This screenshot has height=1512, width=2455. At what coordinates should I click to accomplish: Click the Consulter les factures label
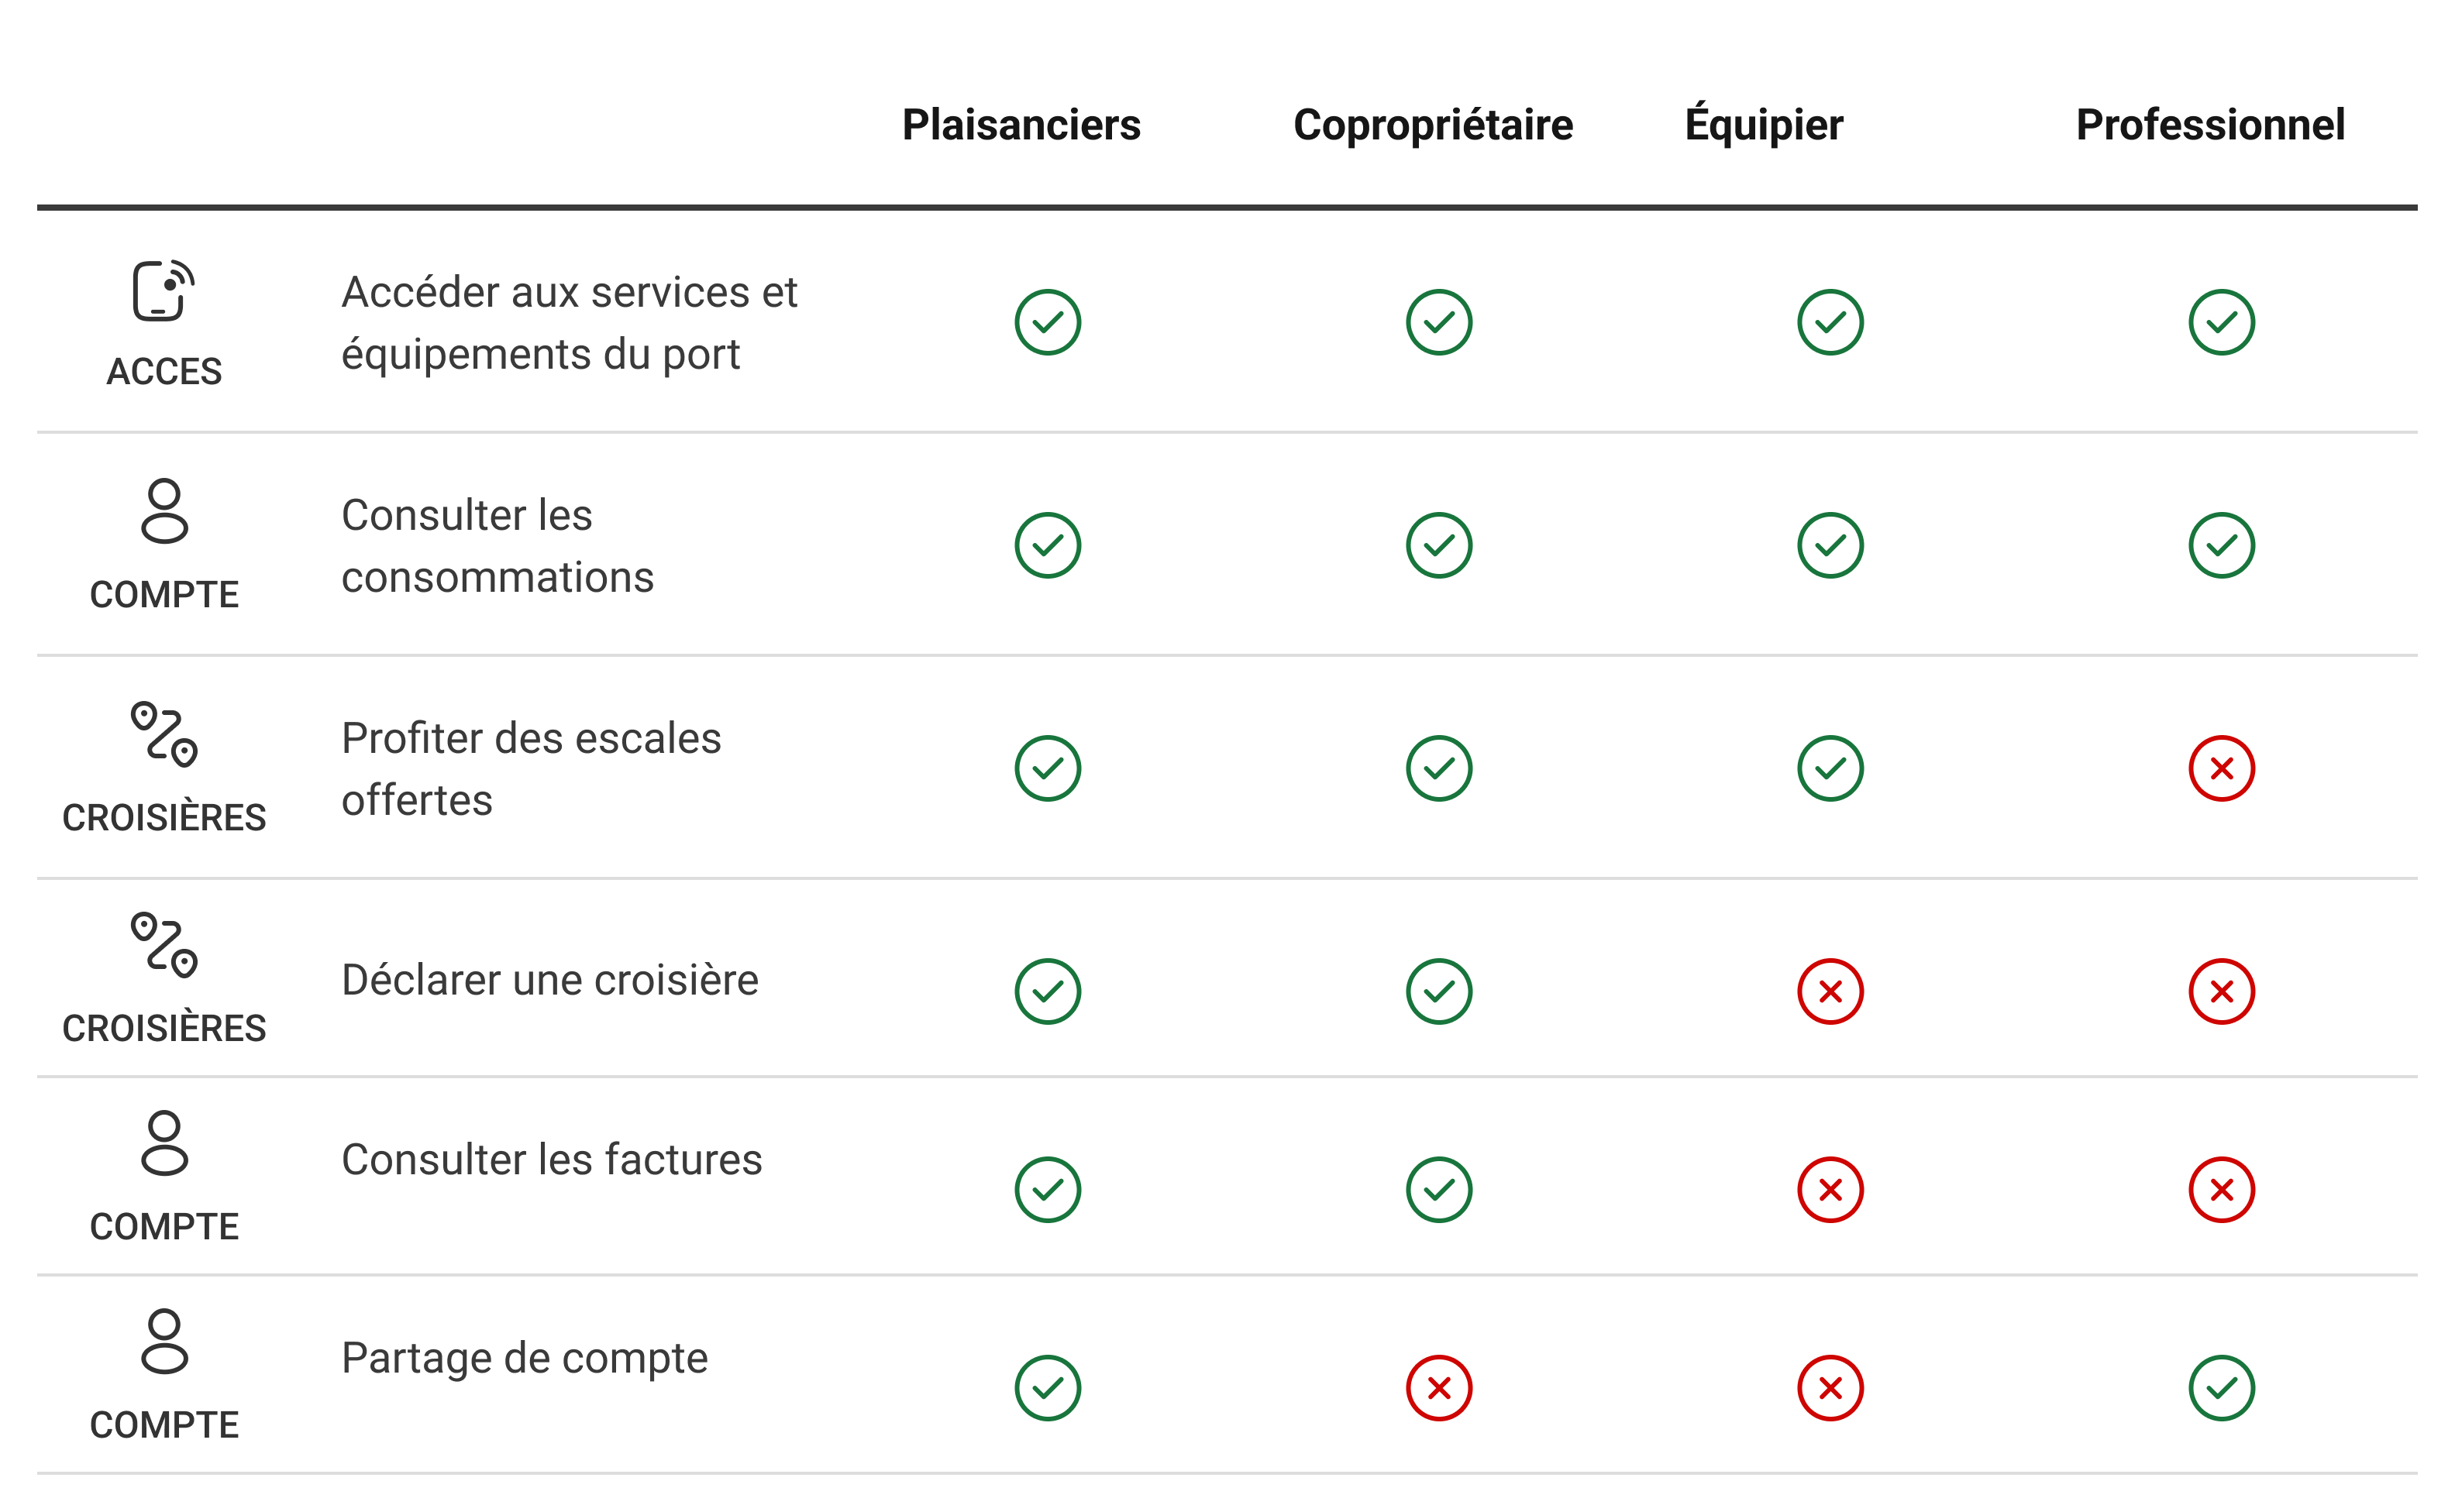tap(551, 1160)
